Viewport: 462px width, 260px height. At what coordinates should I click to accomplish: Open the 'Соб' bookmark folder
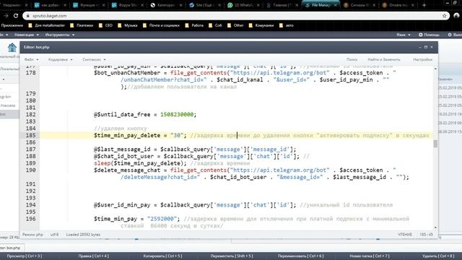[x=215, y=25]
